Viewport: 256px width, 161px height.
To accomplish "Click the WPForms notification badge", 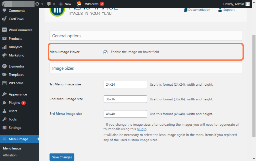I will (102, 4).
